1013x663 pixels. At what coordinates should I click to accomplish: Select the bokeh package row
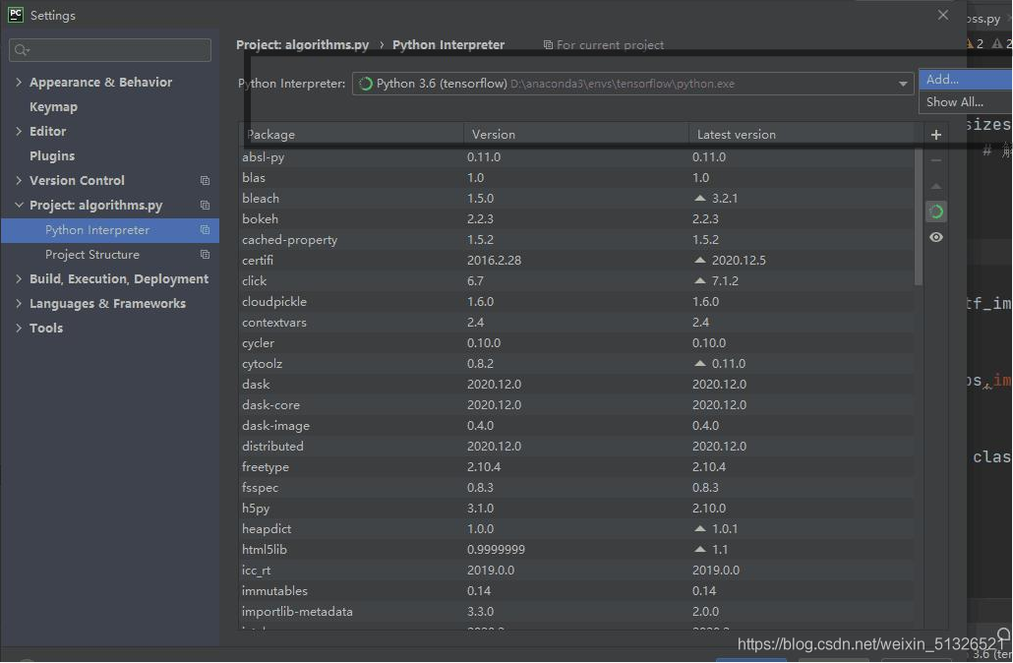576,219
